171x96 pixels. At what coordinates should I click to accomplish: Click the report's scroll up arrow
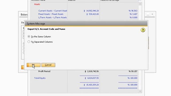click(140, 4)
